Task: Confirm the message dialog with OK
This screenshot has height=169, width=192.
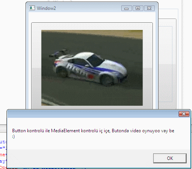Action: 170,158
